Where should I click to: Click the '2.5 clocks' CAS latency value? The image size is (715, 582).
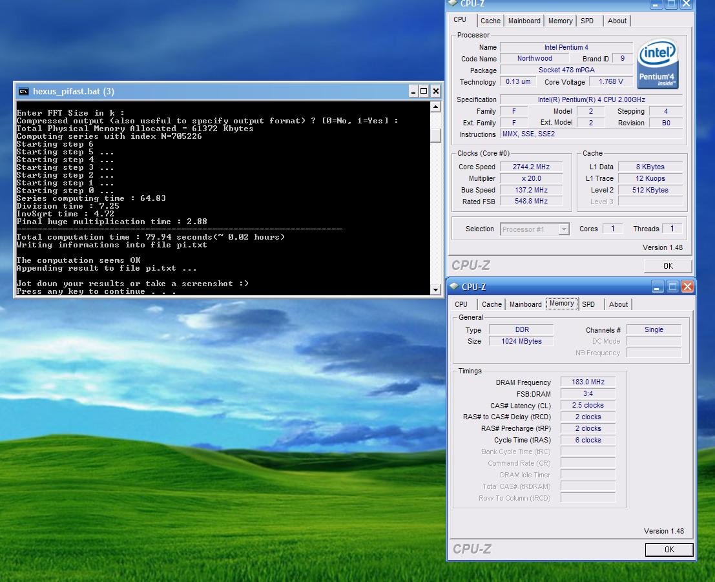pyautogui.click(x=588, y=405)
